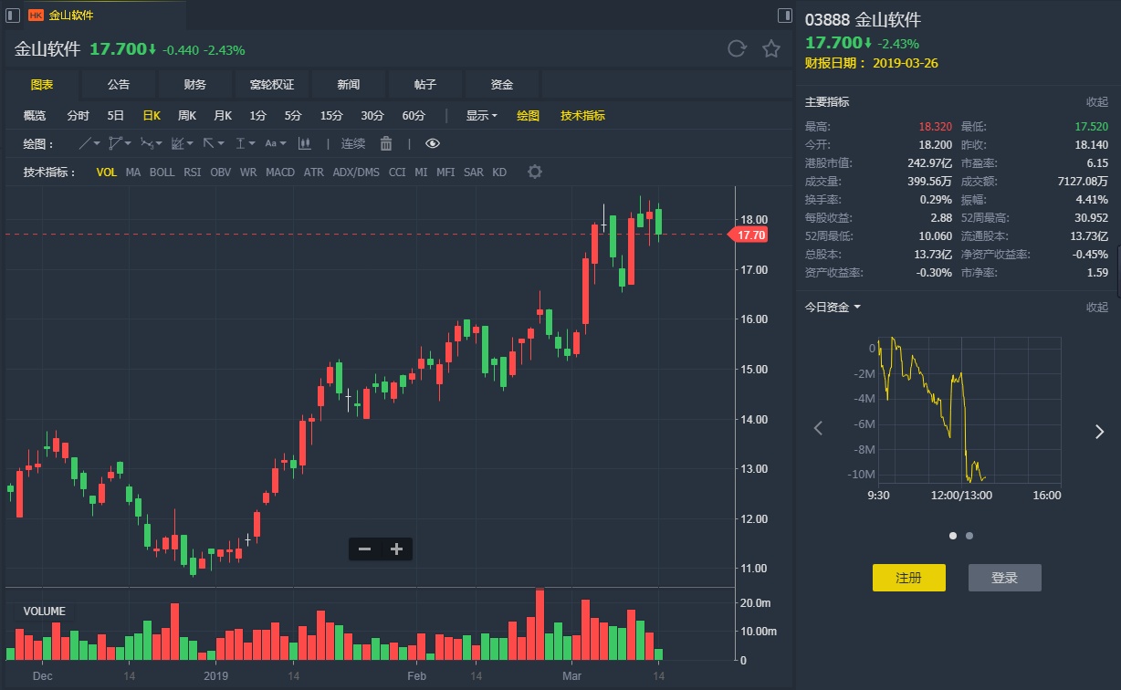Select the candlestick measure drawing tool
This screenshot has width=1121, height=690.
click(304, 143)
